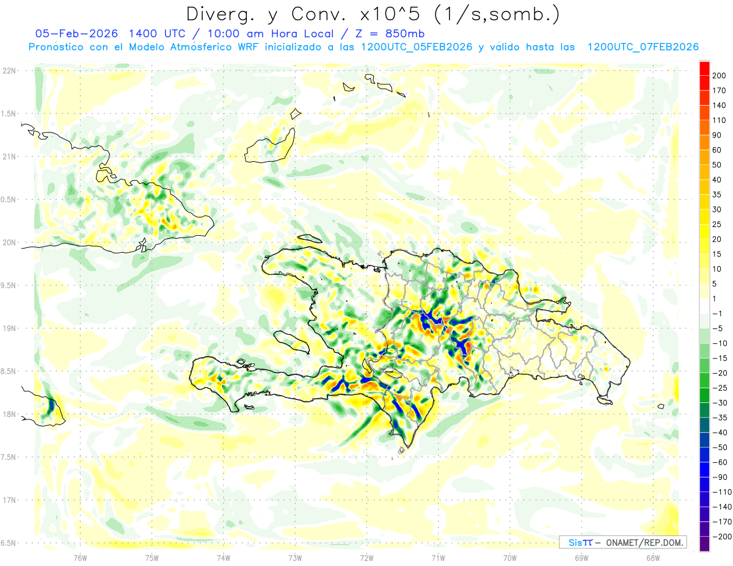Click the '70W' longitude label
Screen dimensions: 733x566
[510, 557]
